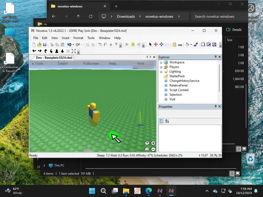The width and height of the screenshot is (263, 197).
Task: Click the Redo arrow icon
Action: click(x=78, y=44)
